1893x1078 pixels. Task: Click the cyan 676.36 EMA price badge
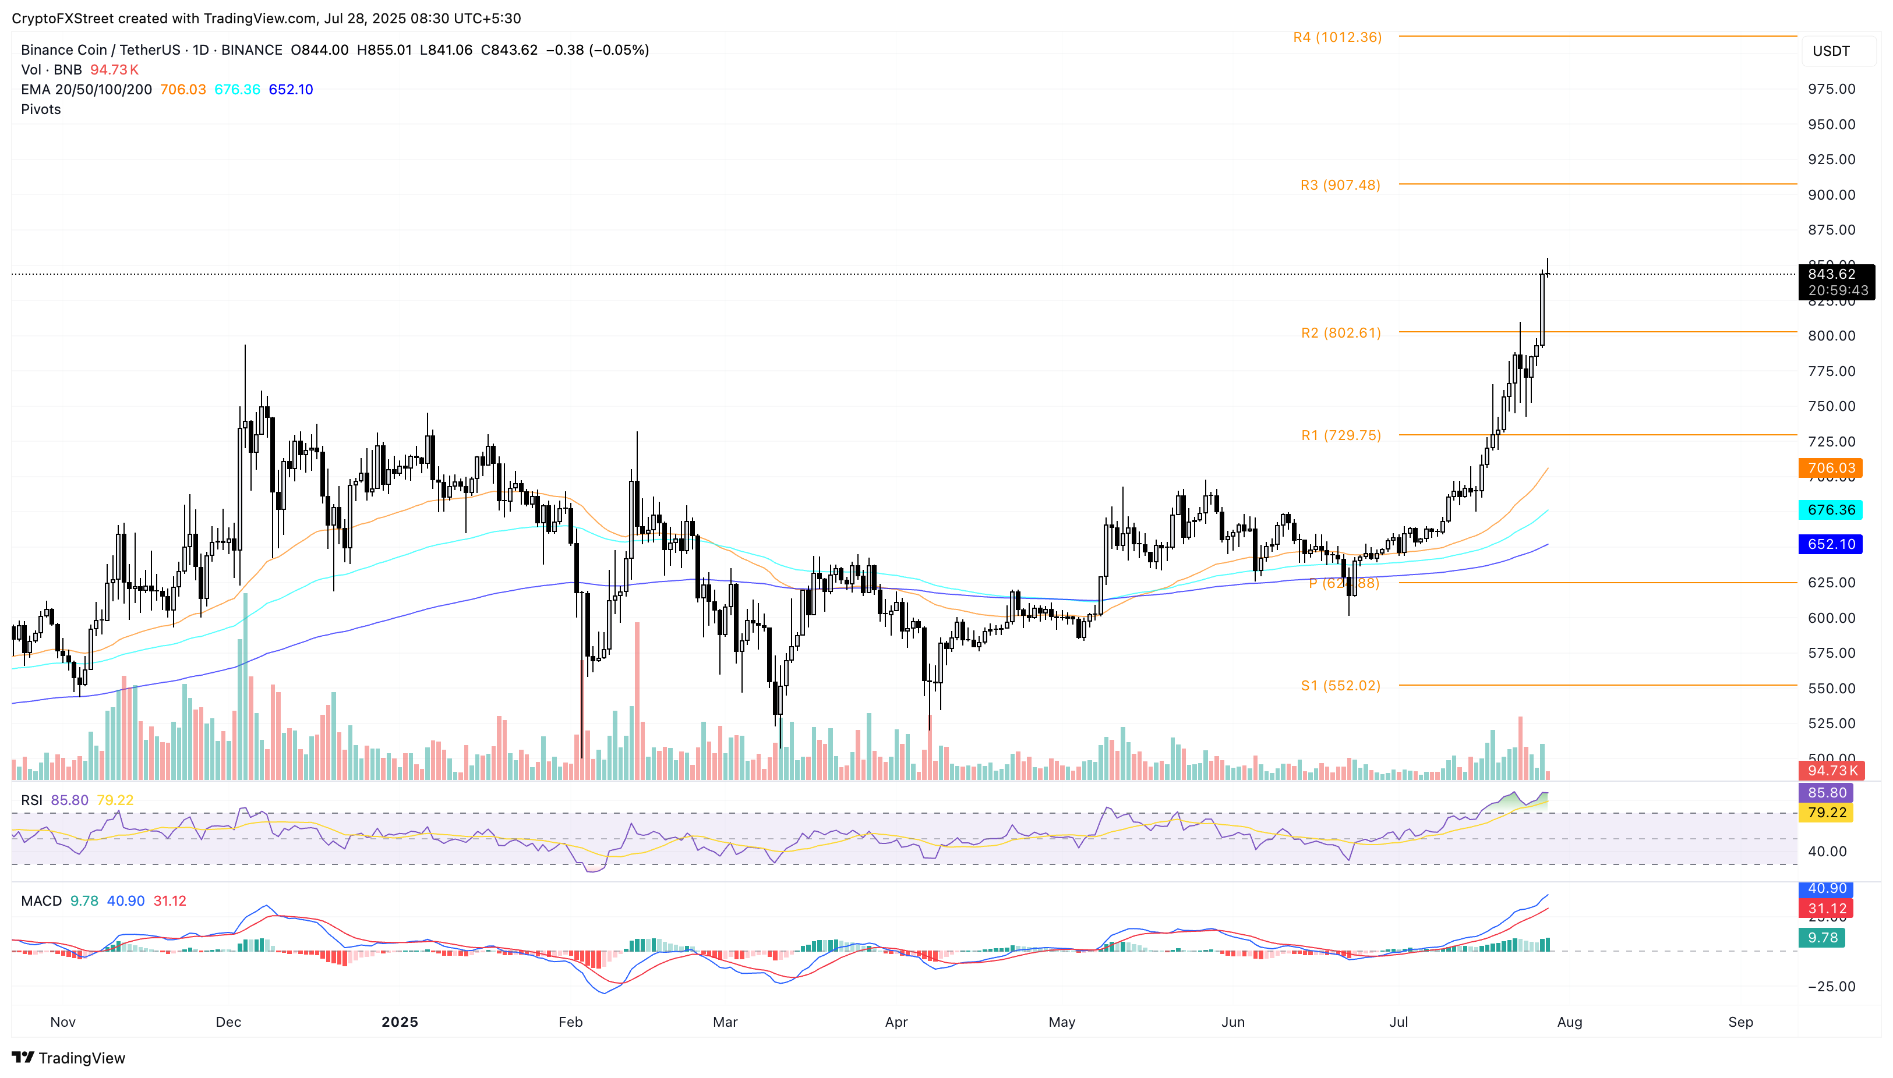click(x=1831, y=510)
